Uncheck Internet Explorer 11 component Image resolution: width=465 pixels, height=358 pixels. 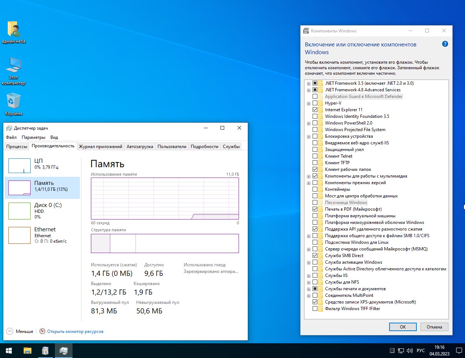315,110
